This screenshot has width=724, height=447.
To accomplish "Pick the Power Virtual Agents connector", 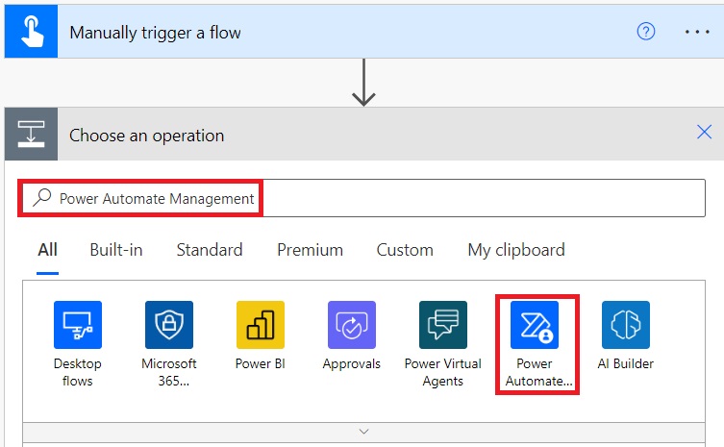I will 443,325.
